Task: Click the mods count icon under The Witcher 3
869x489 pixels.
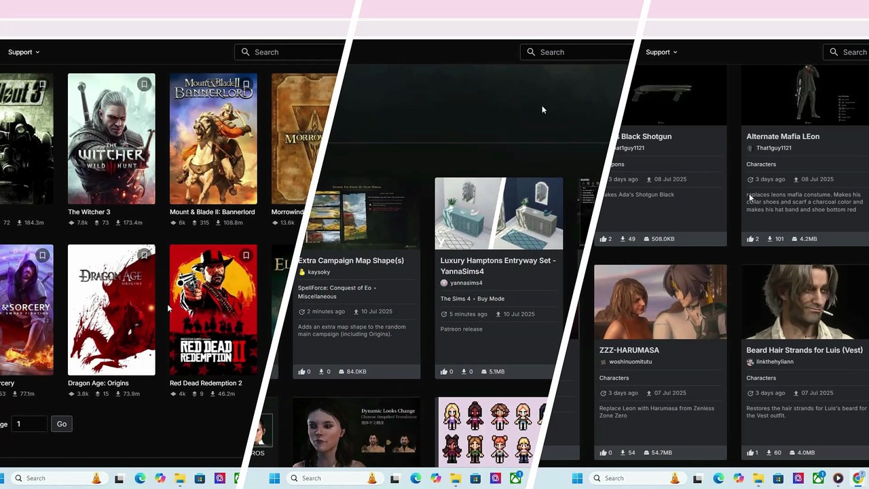Action: 72,223
